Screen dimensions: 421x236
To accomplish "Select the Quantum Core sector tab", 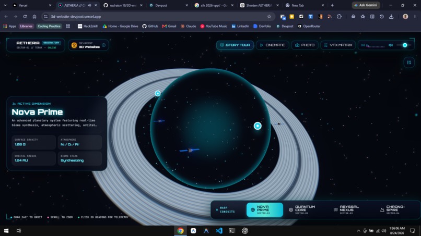I will coord(303,210).
